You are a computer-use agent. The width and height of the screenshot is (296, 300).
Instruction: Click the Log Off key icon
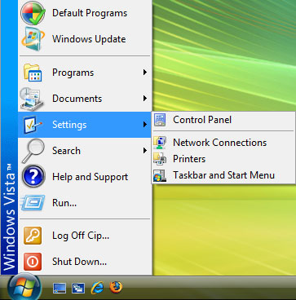click(x=33, y=236)
